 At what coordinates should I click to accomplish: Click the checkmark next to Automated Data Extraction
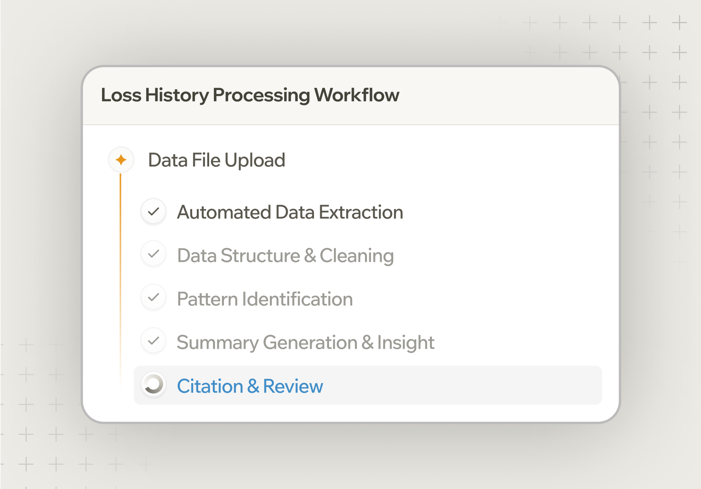click(154, 212)
